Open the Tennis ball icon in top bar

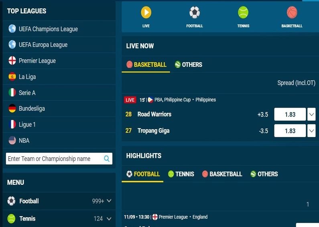click(243, 12)
